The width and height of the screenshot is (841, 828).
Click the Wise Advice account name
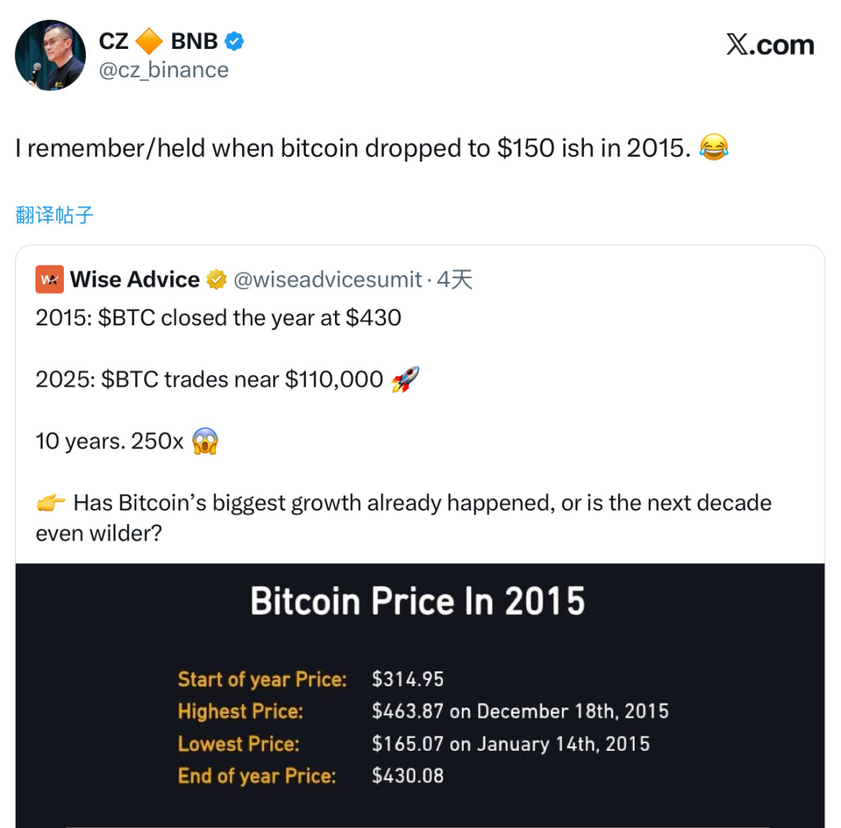(135, 280)
